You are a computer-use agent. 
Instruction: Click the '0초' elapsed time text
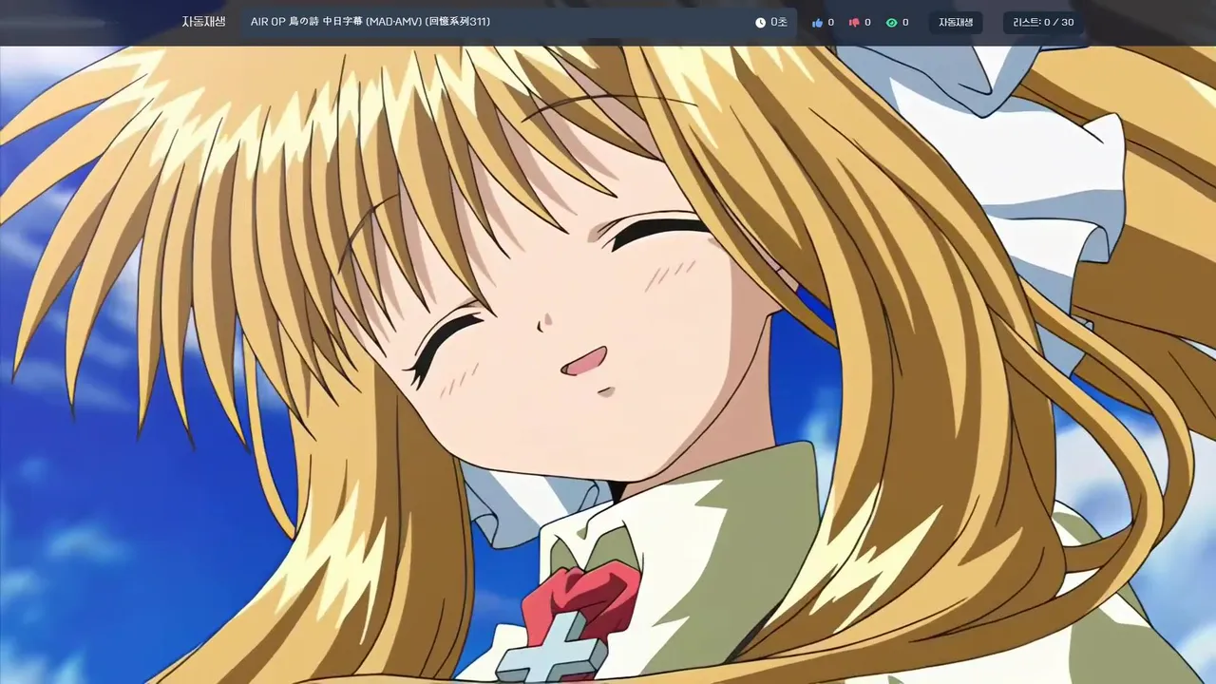point(779,22)
